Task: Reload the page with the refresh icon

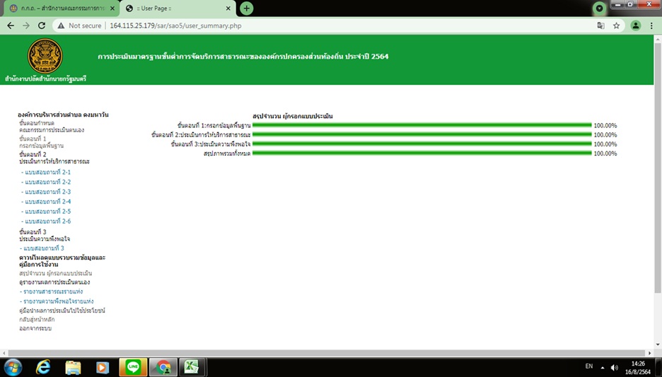Action: 42,25
